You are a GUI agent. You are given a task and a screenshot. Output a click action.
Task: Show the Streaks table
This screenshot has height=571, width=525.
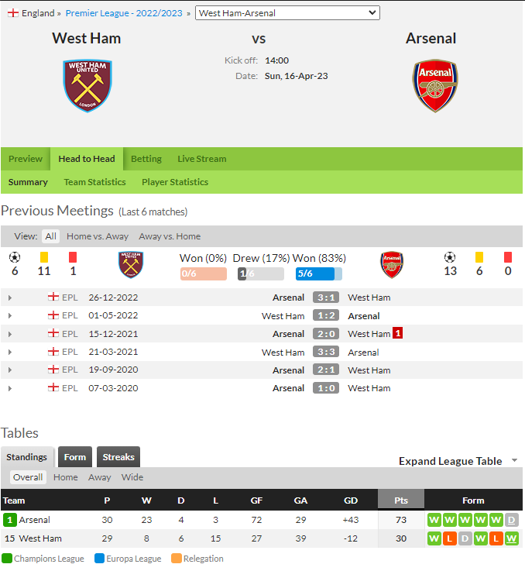118,456
